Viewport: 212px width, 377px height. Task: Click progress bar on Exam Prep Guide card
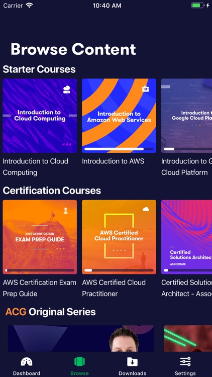click(40, 270)
